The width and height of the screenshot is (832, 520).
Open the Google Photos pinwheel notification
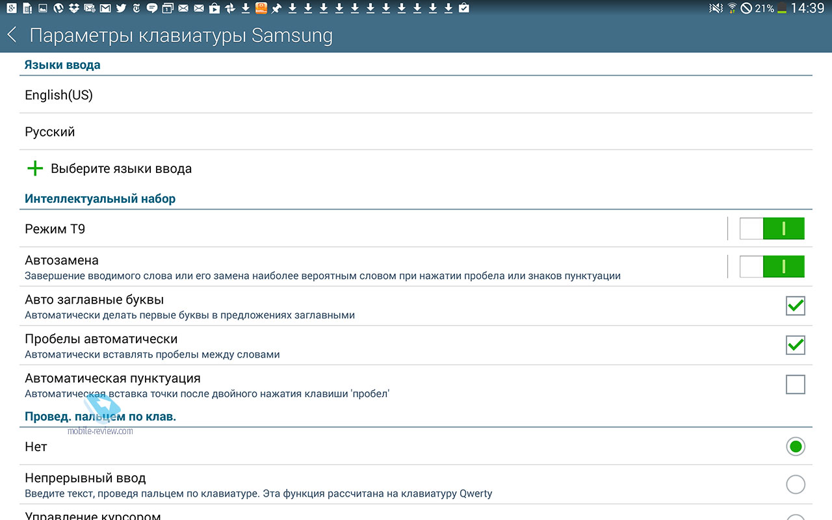(x=229, y=8)
